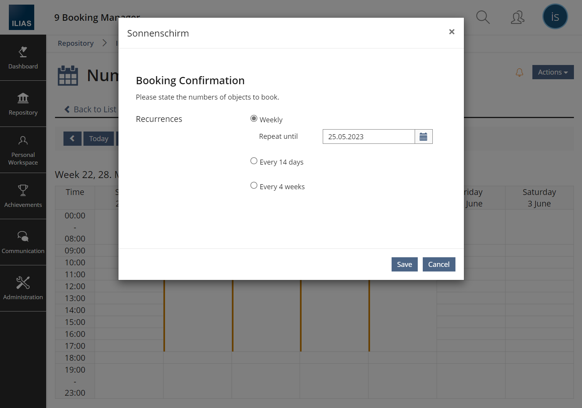The width and height of the screenshot is (582, 408).
Task: Choose Every 4 weeks recurrence
Action: click(x=254, y=186)
